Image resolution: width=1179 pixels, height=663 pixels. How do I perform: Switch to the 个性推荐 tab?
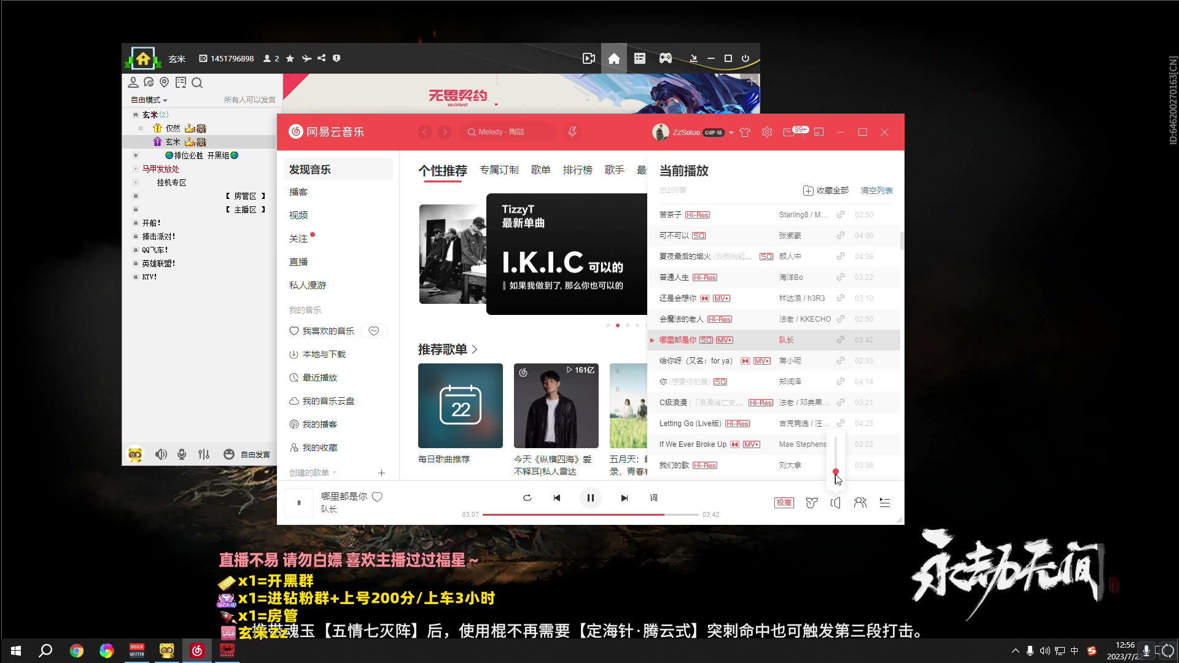tap(443, 171)
